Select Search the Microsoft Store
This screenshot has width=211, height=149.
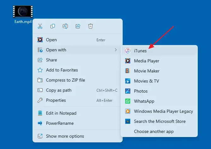coord(159,121)
